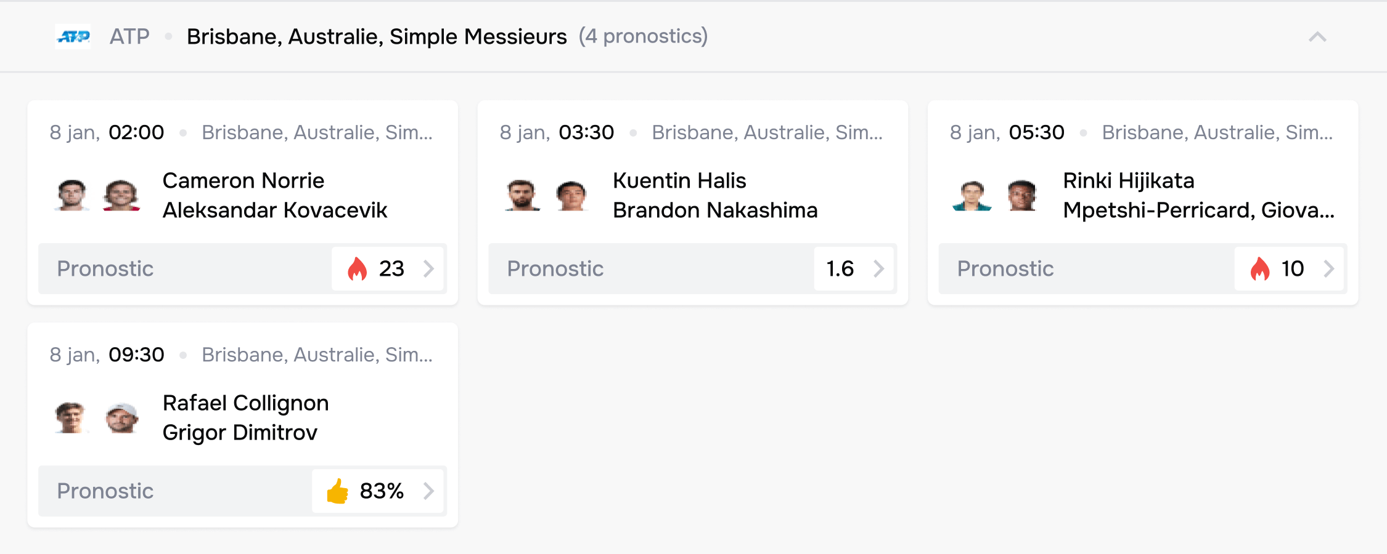
Task: Click the flame icon on Norrie match
Action: (x=357, y=269)
